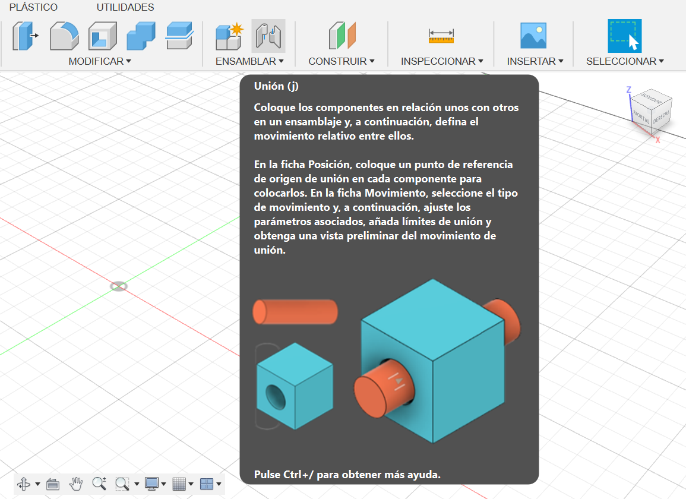Open Display Settings monitor icon
Screen dimensions: 686x499
[x=151, y=484]
